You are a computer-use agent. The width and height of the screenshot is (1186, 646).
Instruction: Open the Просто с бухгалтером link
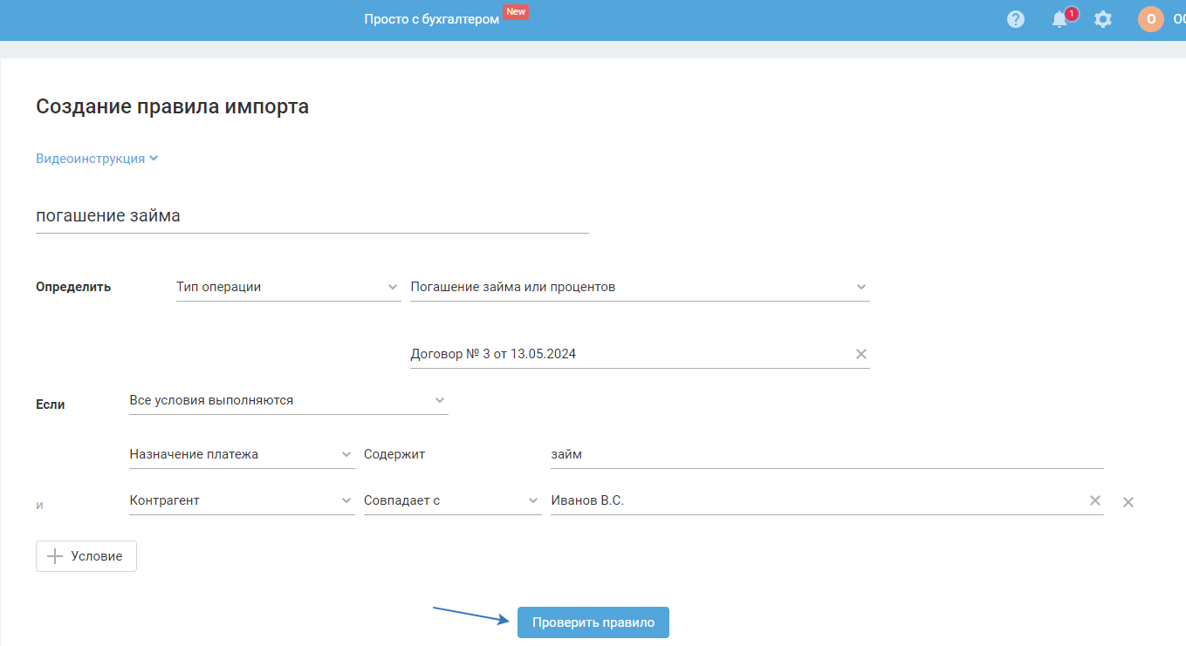pos(432,19)
